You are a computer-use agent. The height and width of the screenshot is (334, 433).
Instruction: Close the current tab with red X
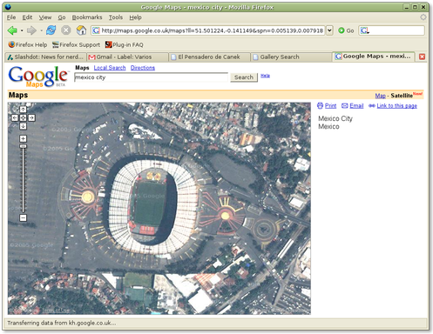(422, 57)
